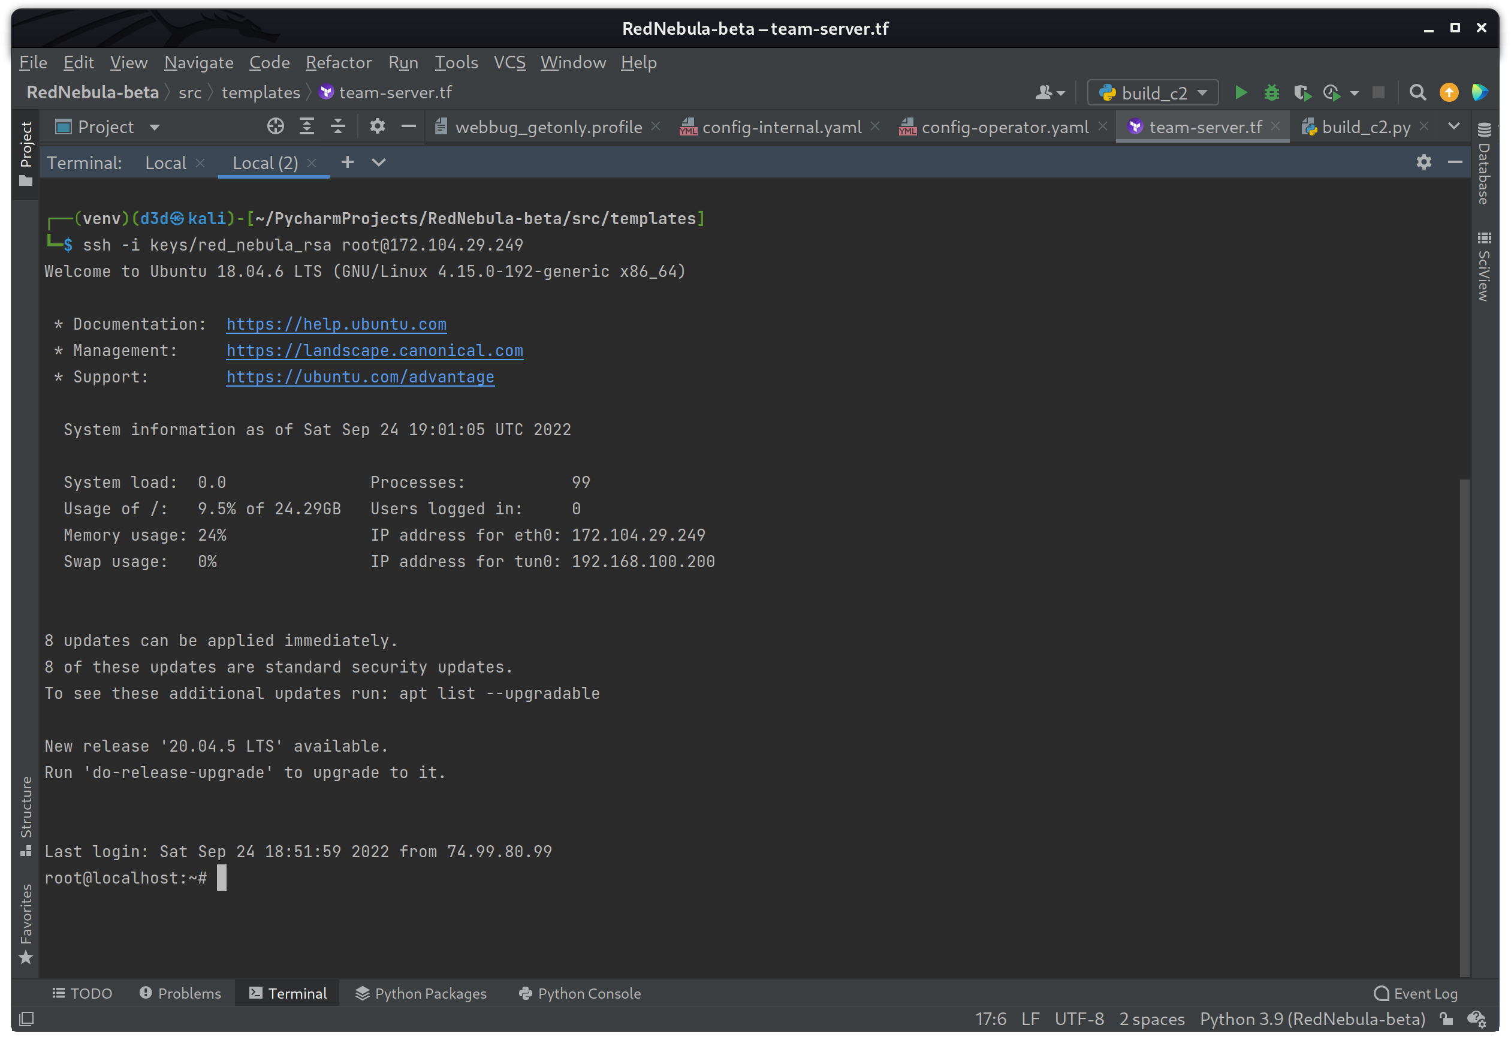1511x1043 pixels.
Task: Start debugging with the bug icon
Action: (x=1271, y=92)
